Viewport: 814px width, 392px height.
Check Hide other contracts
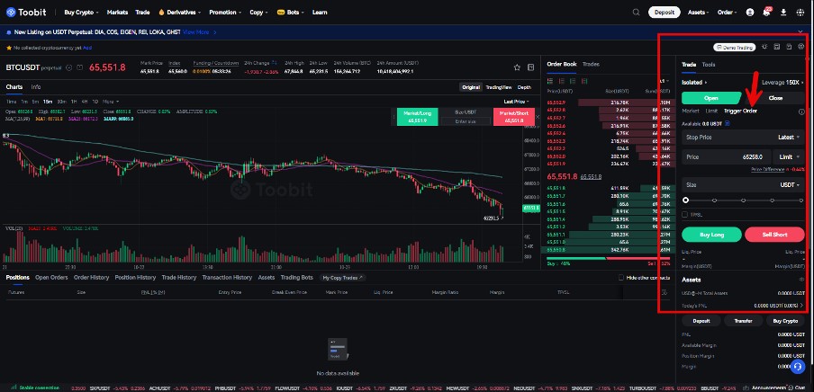pos(621,278)
